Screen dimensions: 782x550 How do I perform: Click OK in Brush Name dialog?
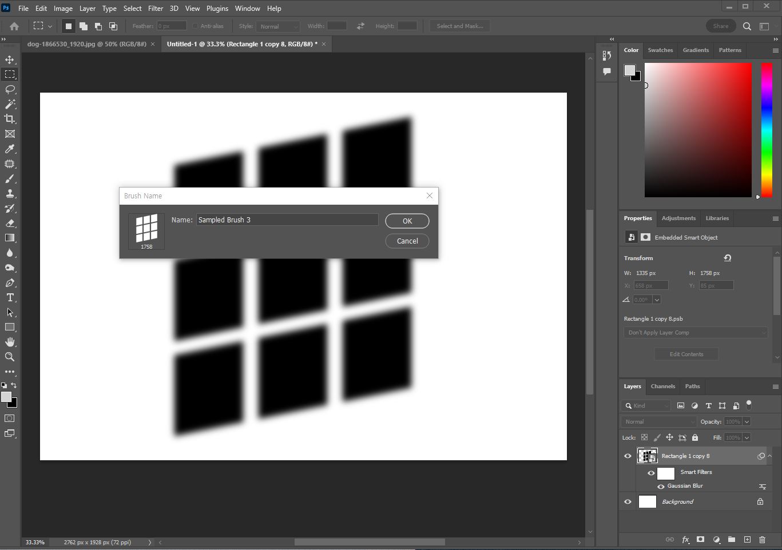tap(407, 221)
